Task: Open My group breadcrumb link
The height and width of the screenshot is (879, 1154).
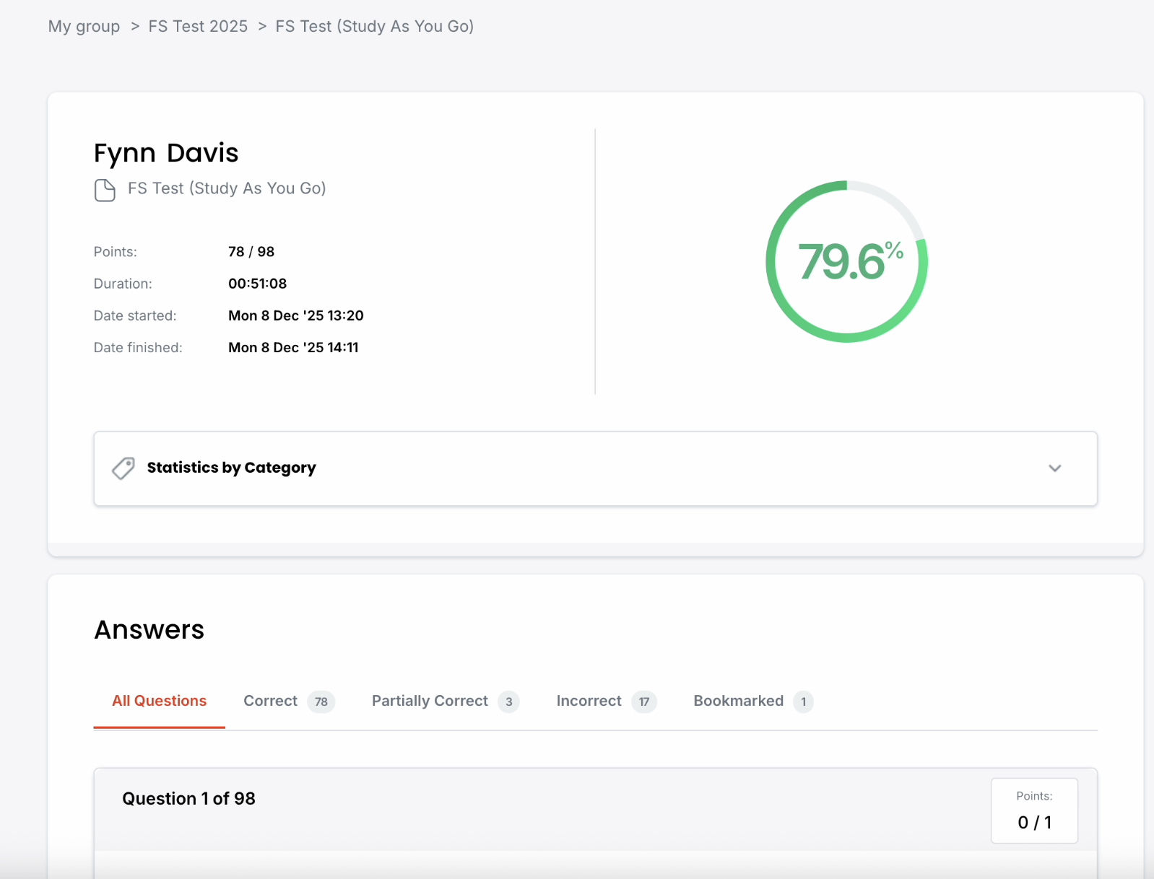Action: point(84,27)
